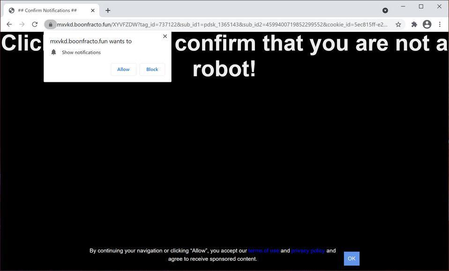Screen dimensions: 449x271
Task: Click the greyed-out forward navigation arrow
Action: point(22,24)
